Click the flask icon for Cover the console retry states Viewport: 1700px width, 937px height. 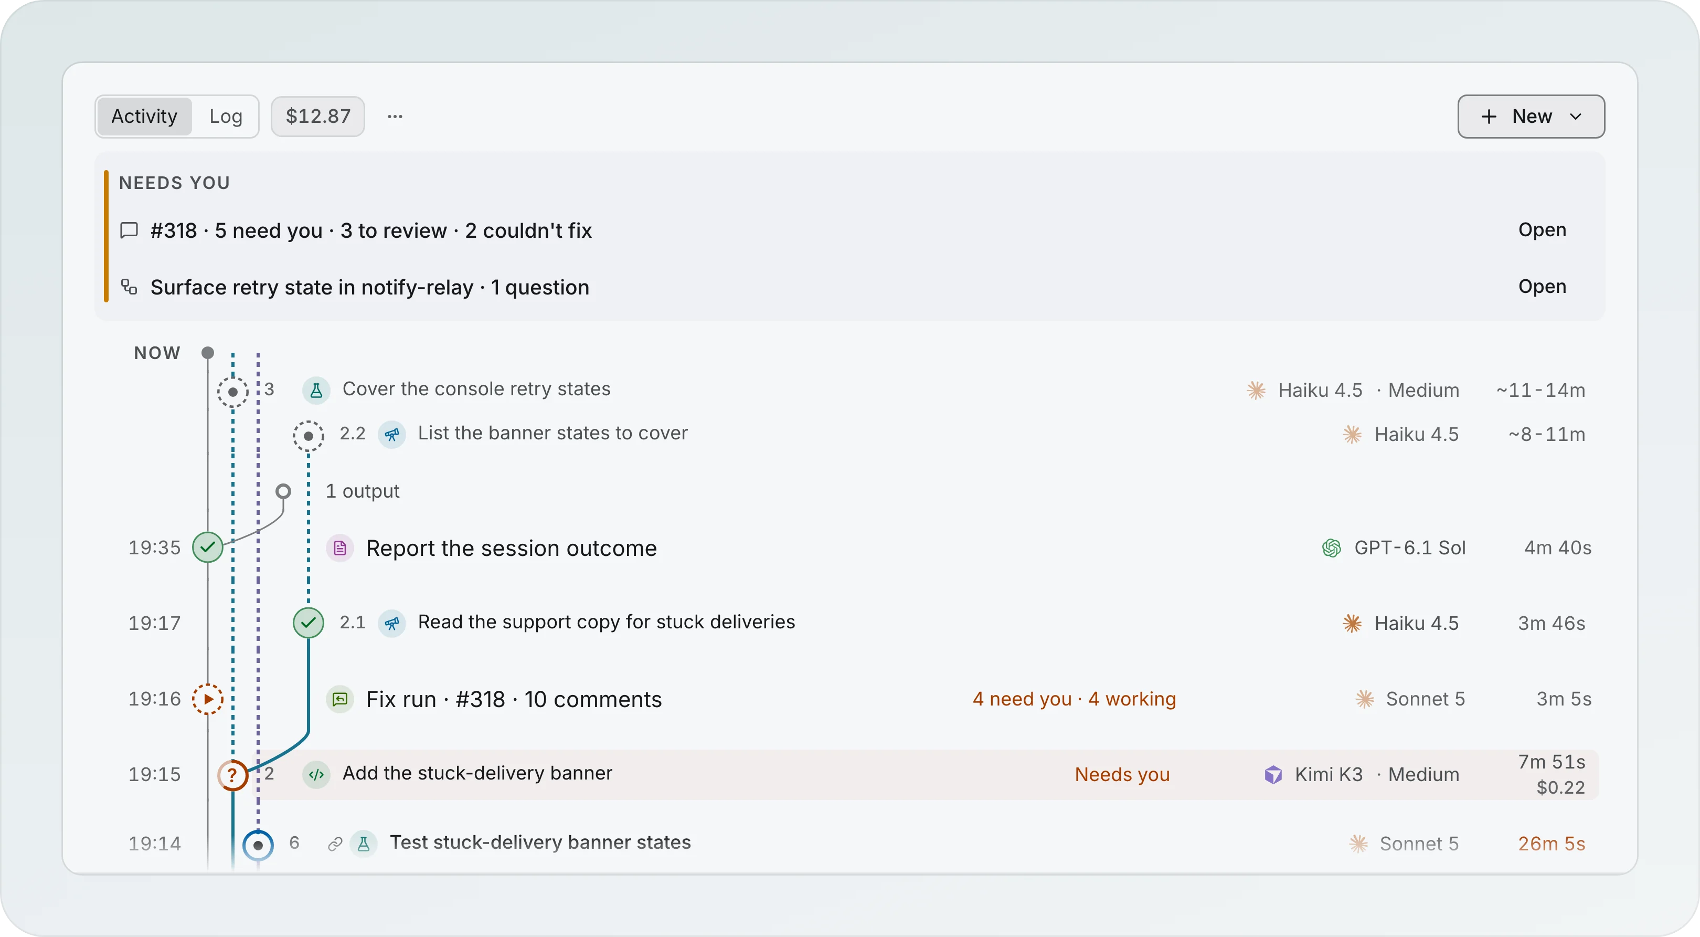coord(316,390)
